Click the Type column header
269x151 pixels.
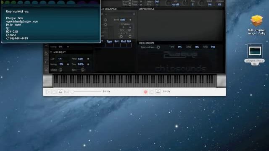[x=109, y=42]
